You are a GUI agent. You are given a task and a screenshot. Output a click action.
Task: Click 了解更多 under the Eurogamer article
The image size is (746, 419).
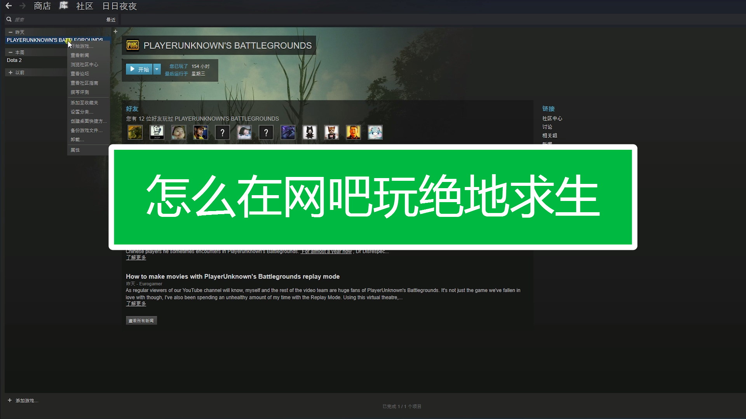pyautogui.click(x=136, y=304)
